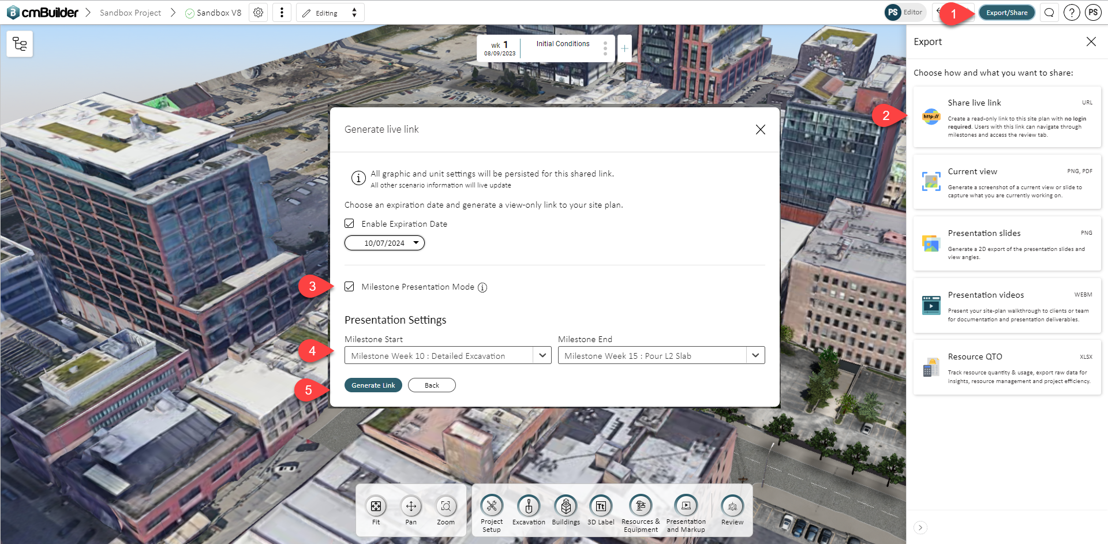Select the Share live link export option

tap(1007, 117)
